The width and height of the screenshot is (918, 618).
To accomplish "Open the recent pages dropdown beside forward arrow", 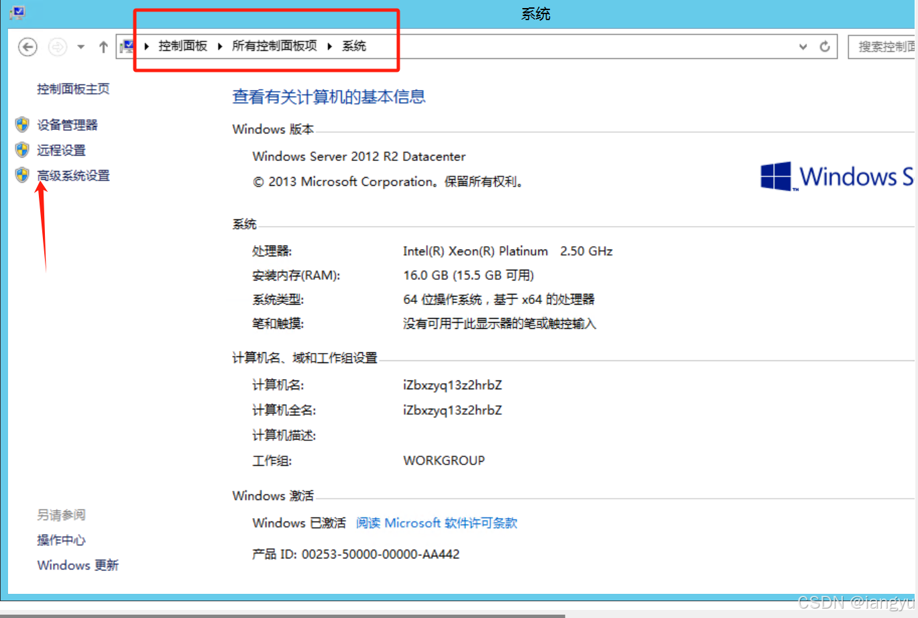I will click(80, 46).
